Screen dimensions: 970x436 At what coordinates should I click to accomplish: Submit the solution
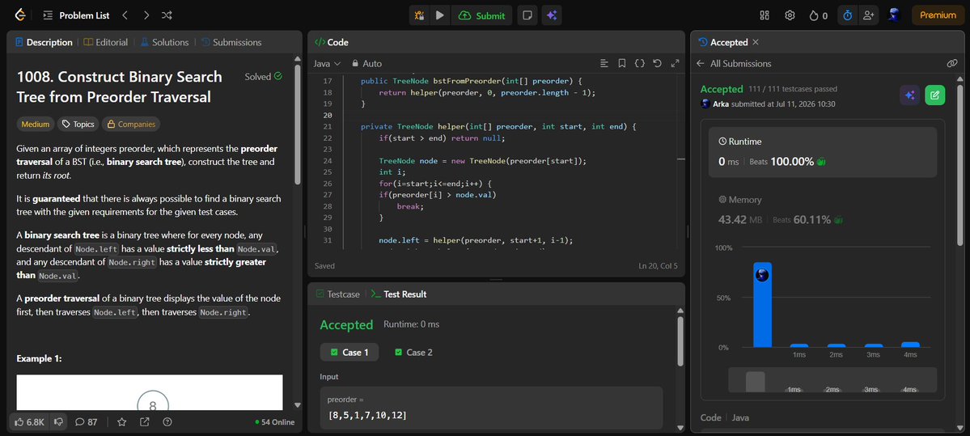482,15
